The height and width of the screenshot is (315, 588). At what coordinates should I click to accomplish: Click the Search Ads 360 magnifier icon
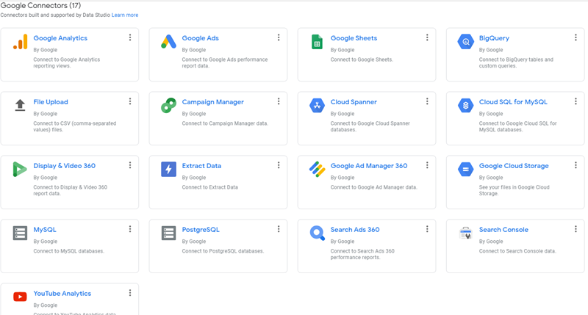[318, 233]
